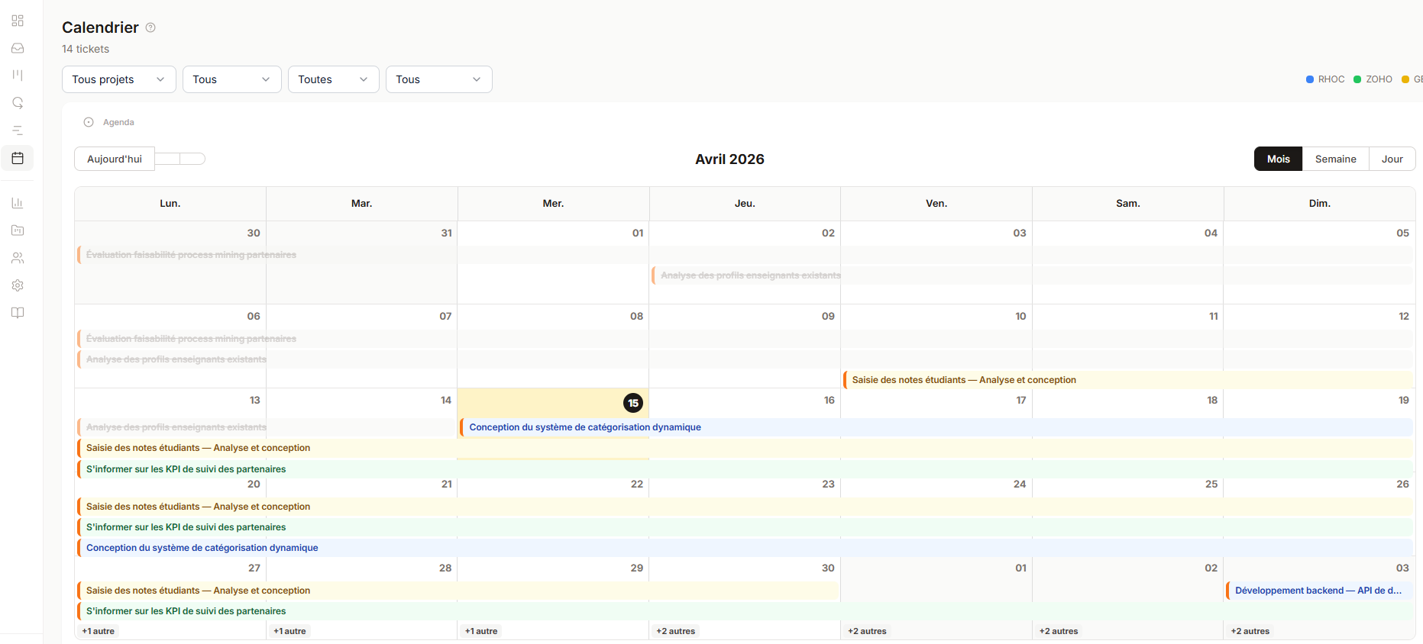Screen dimensions: 1423x644
Task: Open S'informer sur les KPI in week 20
Action: pyautogui.click(x=745, y=527)
